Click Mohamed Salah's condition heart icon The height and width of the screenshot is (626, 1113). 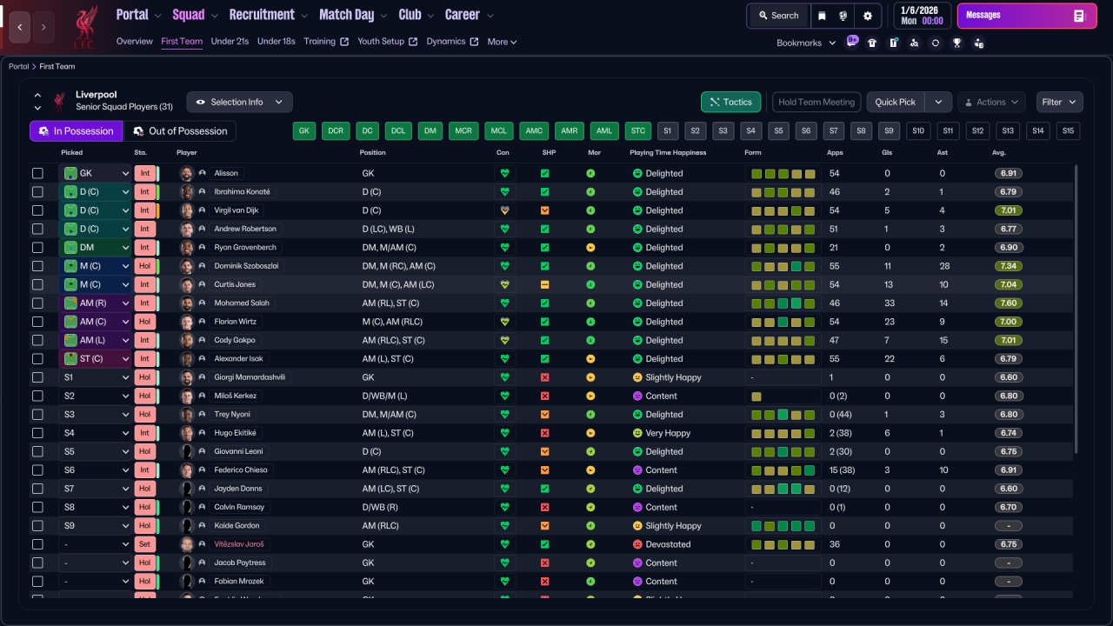tap(503, 303)
